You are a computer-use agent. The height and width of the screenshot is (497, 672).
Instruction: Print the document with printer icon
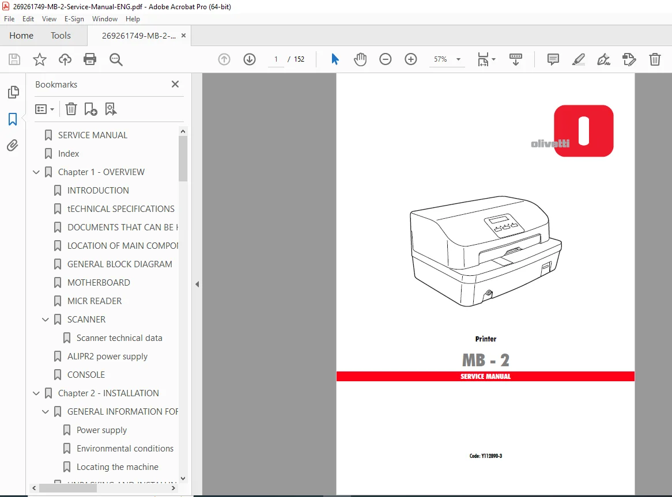[x=90, y=59]
